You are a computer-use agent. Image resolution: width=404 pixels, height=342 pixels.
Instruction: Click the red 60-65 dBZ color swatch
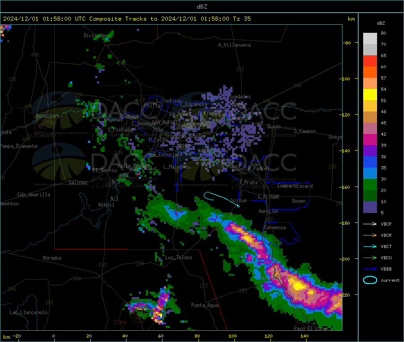pyautogui.click(x=370, y=61)
